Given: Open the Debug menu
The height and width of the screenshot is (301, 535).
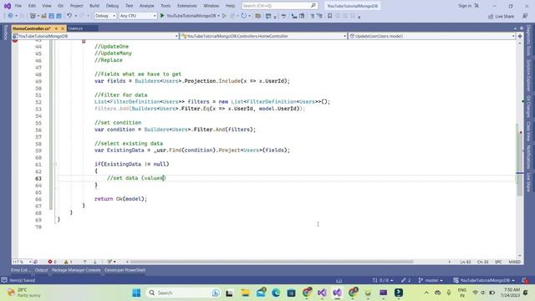Looking at the screenshot, I should tap(112, 6).
